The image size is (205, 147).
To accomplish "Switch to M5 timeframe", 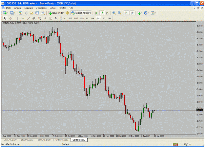I will 71,18.
